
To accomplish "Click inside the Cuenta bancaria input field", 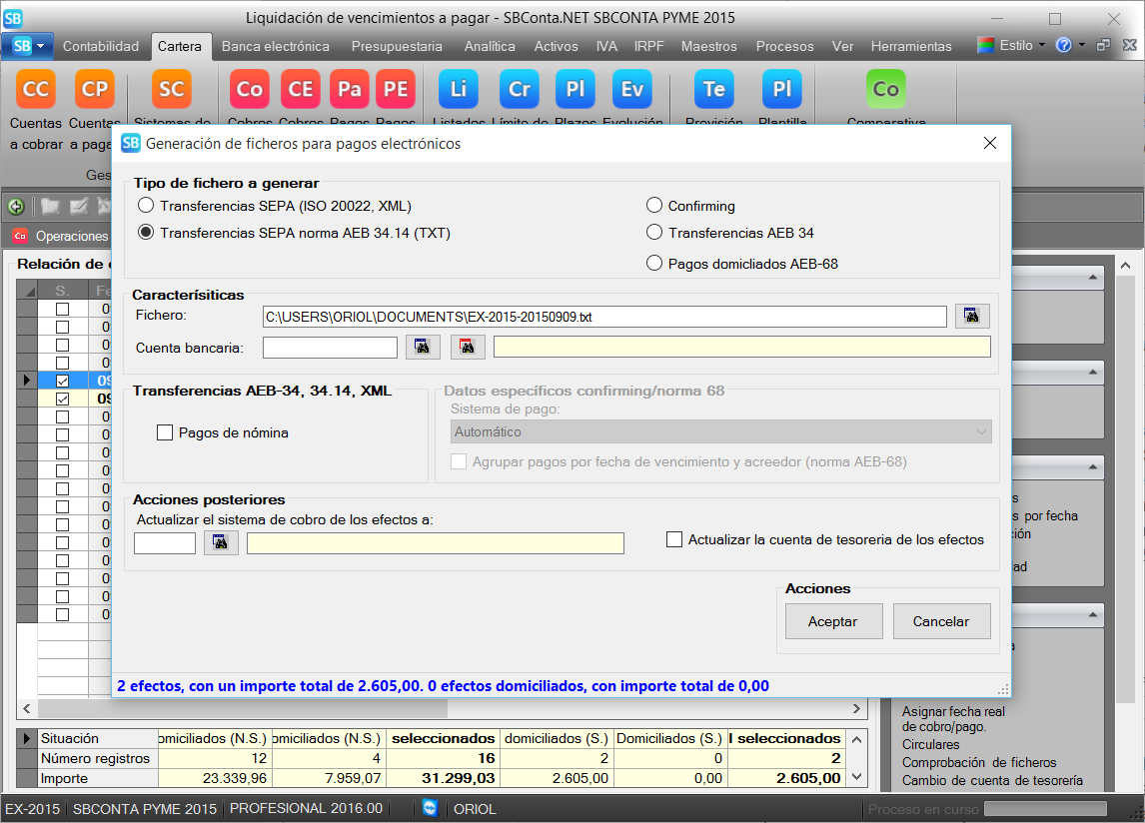I will [330, 347].
